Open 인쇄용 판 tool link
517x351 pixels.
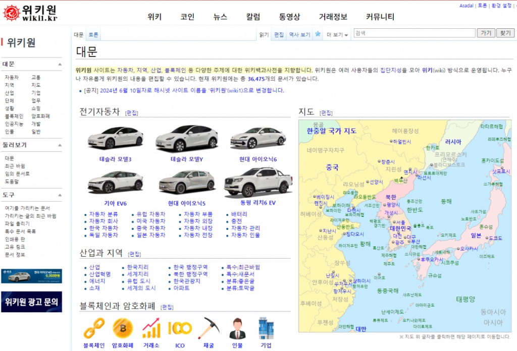click(15, 239)
